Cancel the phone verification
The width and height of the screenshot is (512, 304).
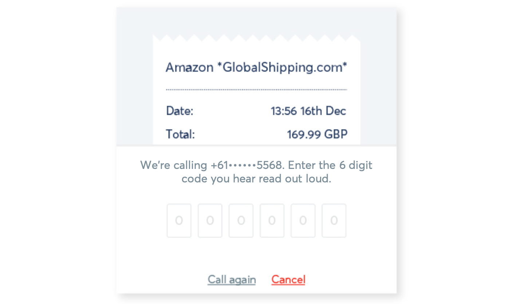pos(288,280)
